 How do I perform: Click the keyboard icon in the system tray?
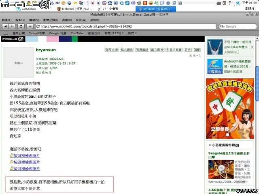click(x=219, y=3)
